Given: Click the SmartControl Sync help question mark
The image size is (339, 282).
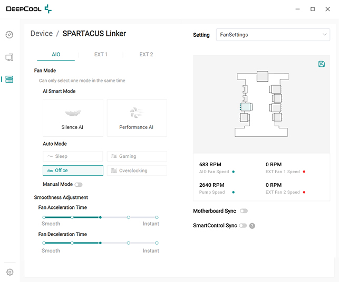Looking at the screenshot, I should pyautogui.click(x=252, y=226).
